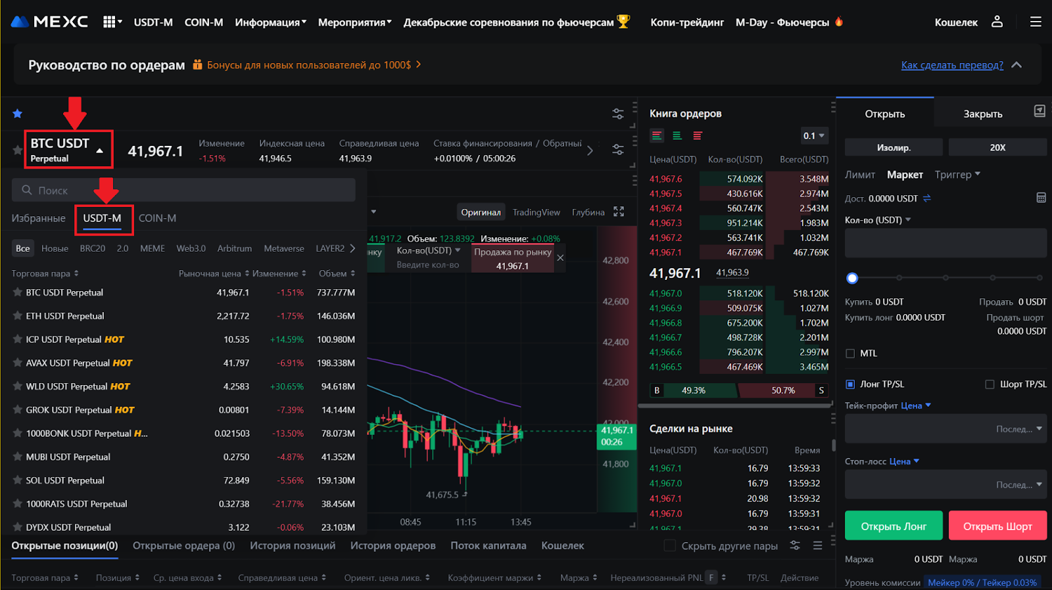Click the blue favorite star icon
This screenshot has height=590, width=1052.
tap(18, 114)
